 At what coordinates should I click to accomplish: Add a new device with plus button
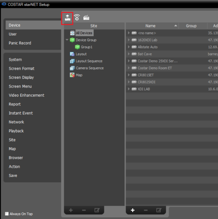pyautogui.click(x=133, y=210)
